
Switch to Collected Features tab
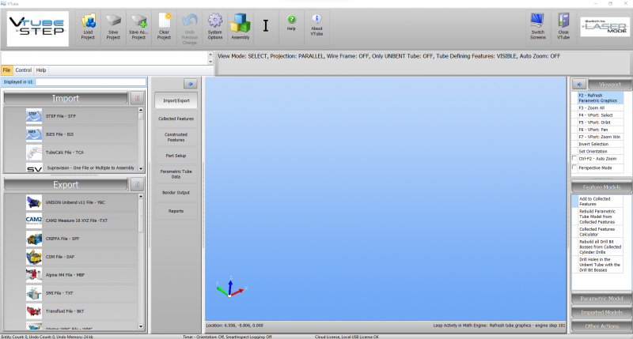click(176, 119)
